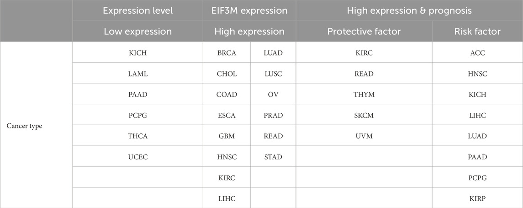The image size is (523, 208).
Task: Click the "Expression level" header cell
Action: (x=137, y=10)
